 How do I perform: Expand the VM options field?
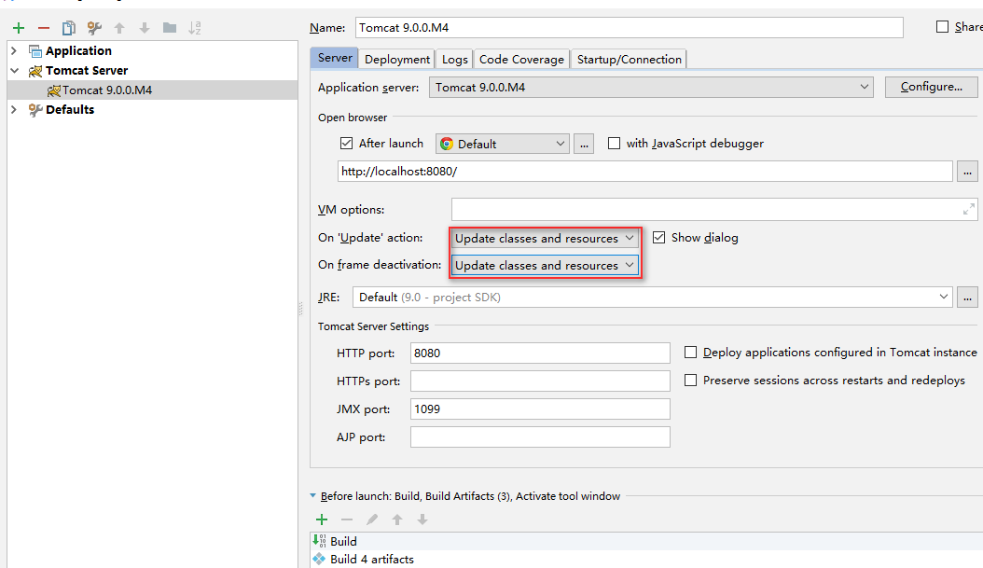coord(969,210)
